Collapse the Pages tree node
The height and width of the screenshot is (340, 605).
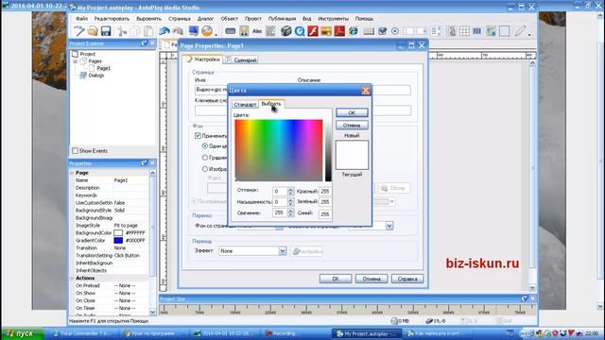(76, 61)
